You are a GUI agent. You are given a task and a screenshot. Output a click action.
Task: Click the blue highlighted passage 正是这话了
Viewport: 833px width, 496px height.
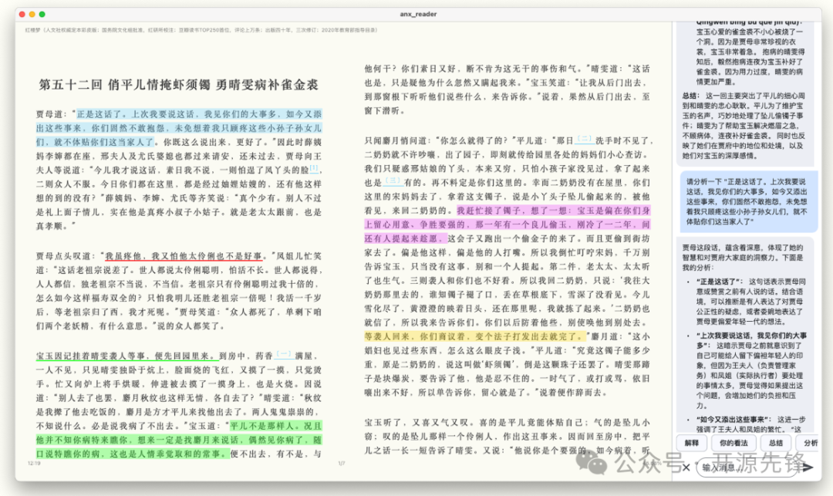click(x=179, y=128)
